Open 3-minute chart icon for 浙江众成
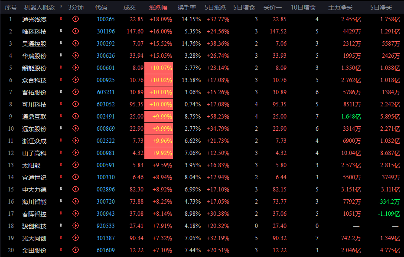The image size is (404, 257). [75, 141]
